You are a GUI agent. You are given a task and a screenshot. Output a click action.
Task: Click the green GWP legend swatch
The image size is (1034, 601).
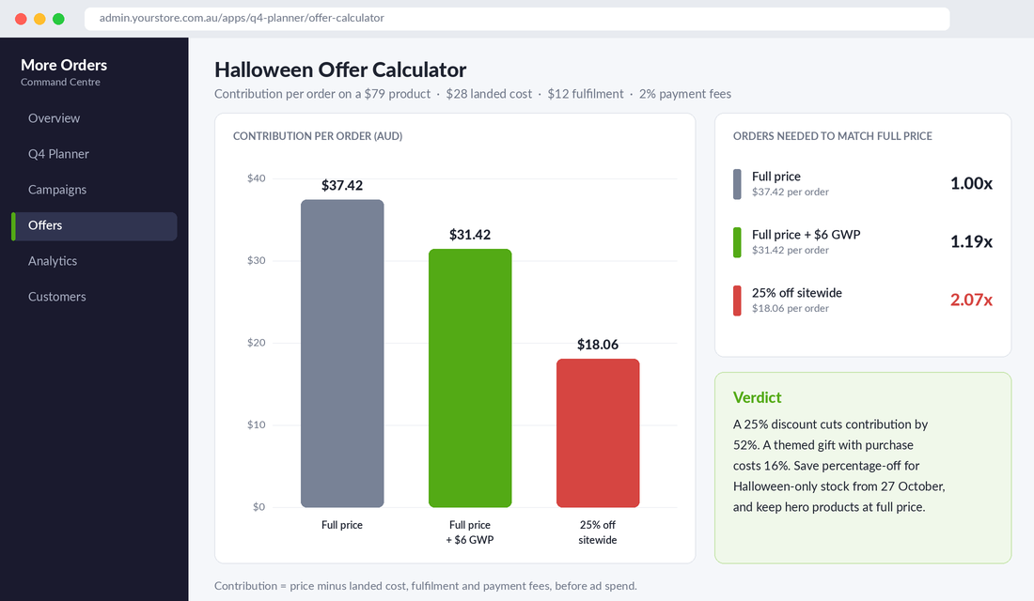click(737, 242)
